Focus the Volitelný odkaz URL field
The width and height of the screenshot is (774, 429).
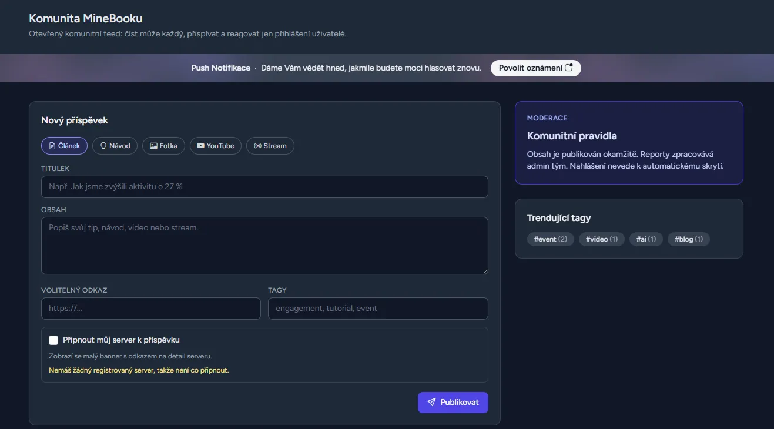pos(151,309)
